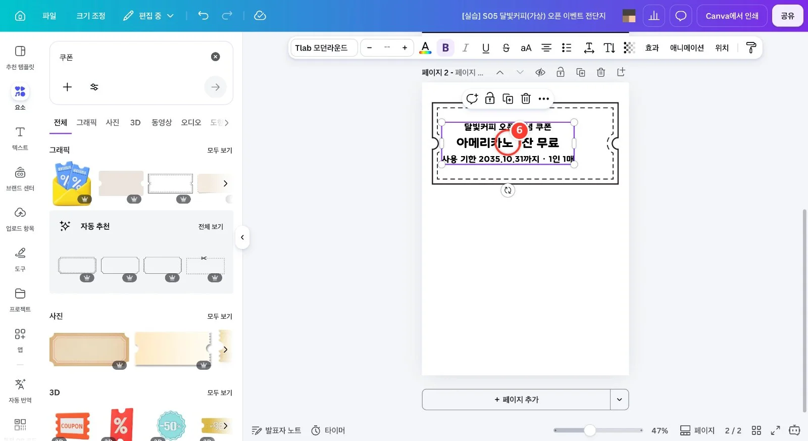Open the 업로드 항목 uploads panel
The image size is (808, 441).
click(20, 219)
